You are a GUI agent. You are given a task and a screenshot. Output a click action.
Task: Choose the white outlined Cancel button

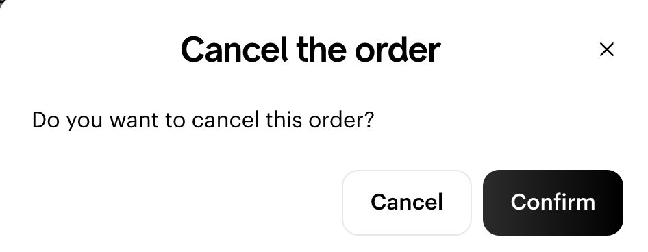407,203
